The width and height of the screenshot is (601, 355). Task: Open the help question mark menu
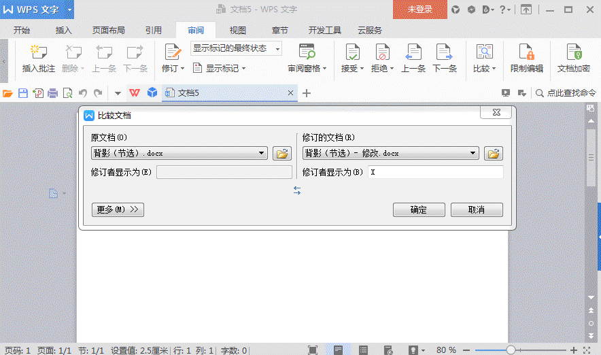[x=504, y=10]
